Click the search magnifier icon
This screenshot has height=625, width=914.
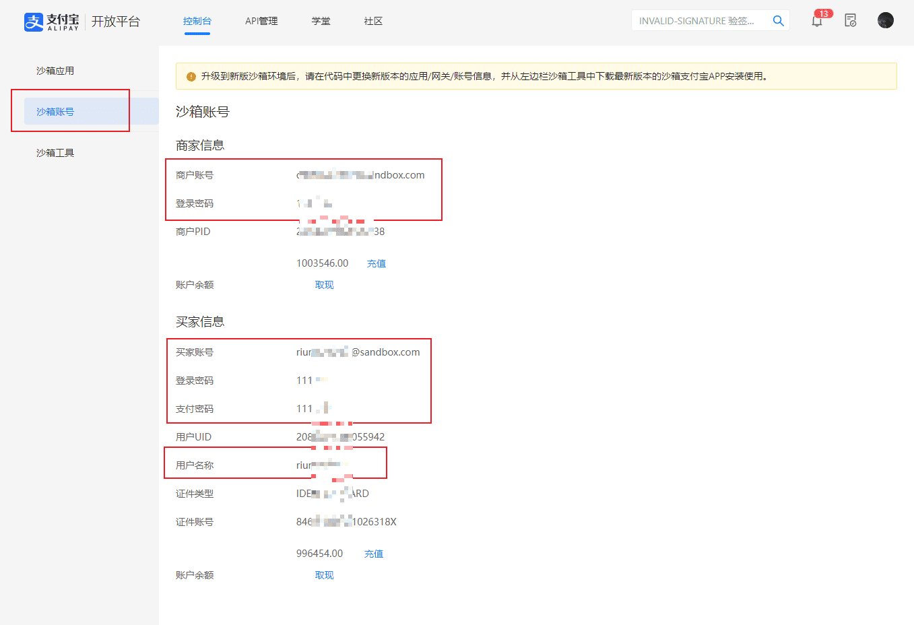778,21
